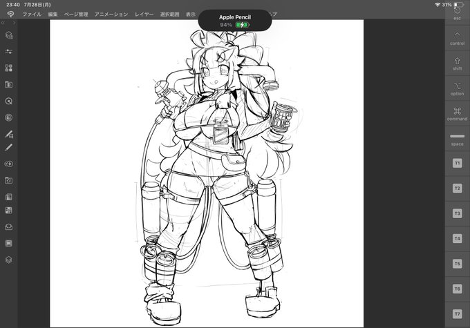Viewport: 470px width, 328px height.
Task: Open the folder with image material icon
Action: 9,181
